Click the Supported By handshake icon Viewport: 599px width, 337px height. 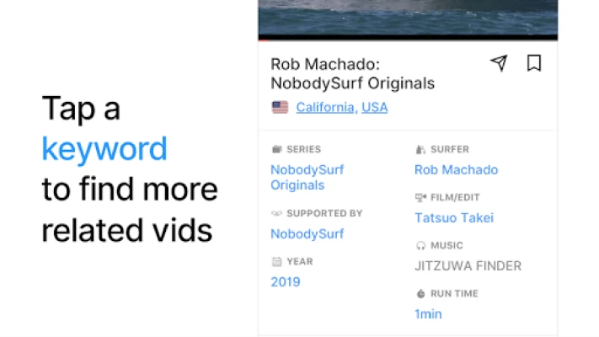[x=276, y=213]
